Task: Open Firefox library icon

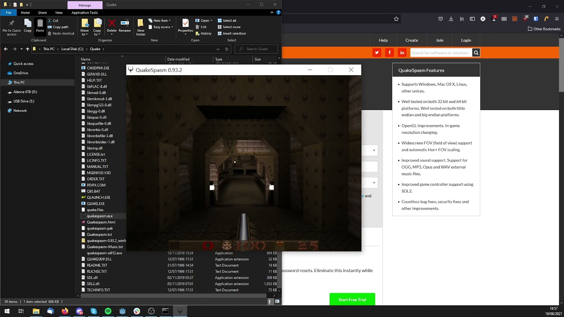Action: (x=462, y=19)
